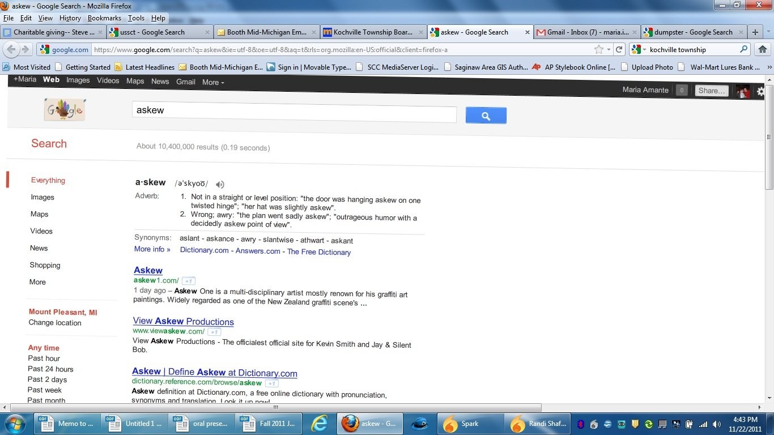774x435 pixels.
Task: Open the View Askew Productions result
Action: [x=183, y=322]
